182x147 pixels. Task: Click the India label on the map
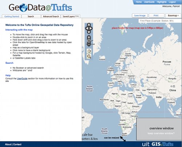click(x=159, y=97)
